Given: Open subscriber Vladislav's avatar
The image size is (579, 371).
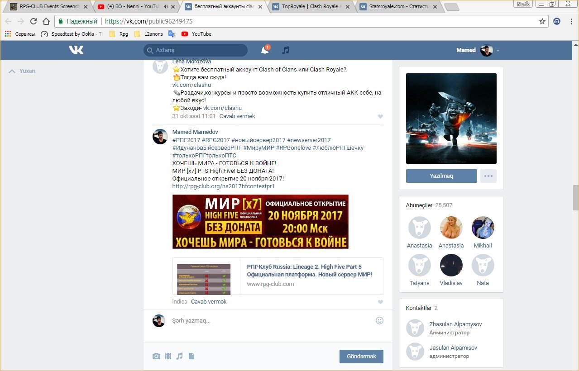Looking at the screenshot, I should click(451, 265).
